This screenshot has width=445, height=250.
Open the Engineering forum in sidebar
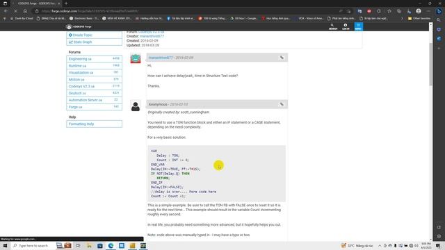[94, 58]
